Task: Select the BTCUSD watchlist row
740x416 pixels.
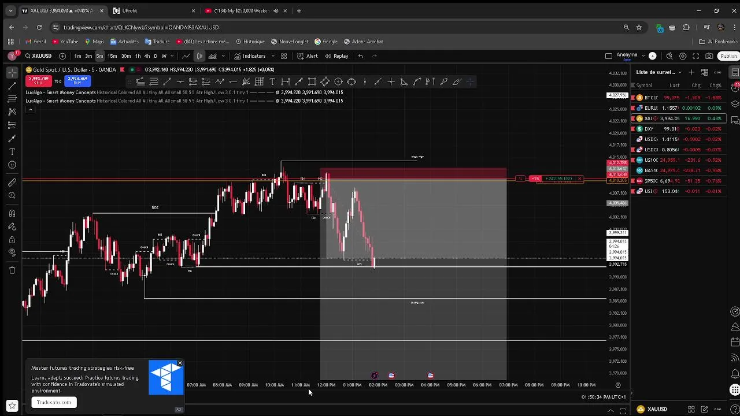Action: pos(679,98)
